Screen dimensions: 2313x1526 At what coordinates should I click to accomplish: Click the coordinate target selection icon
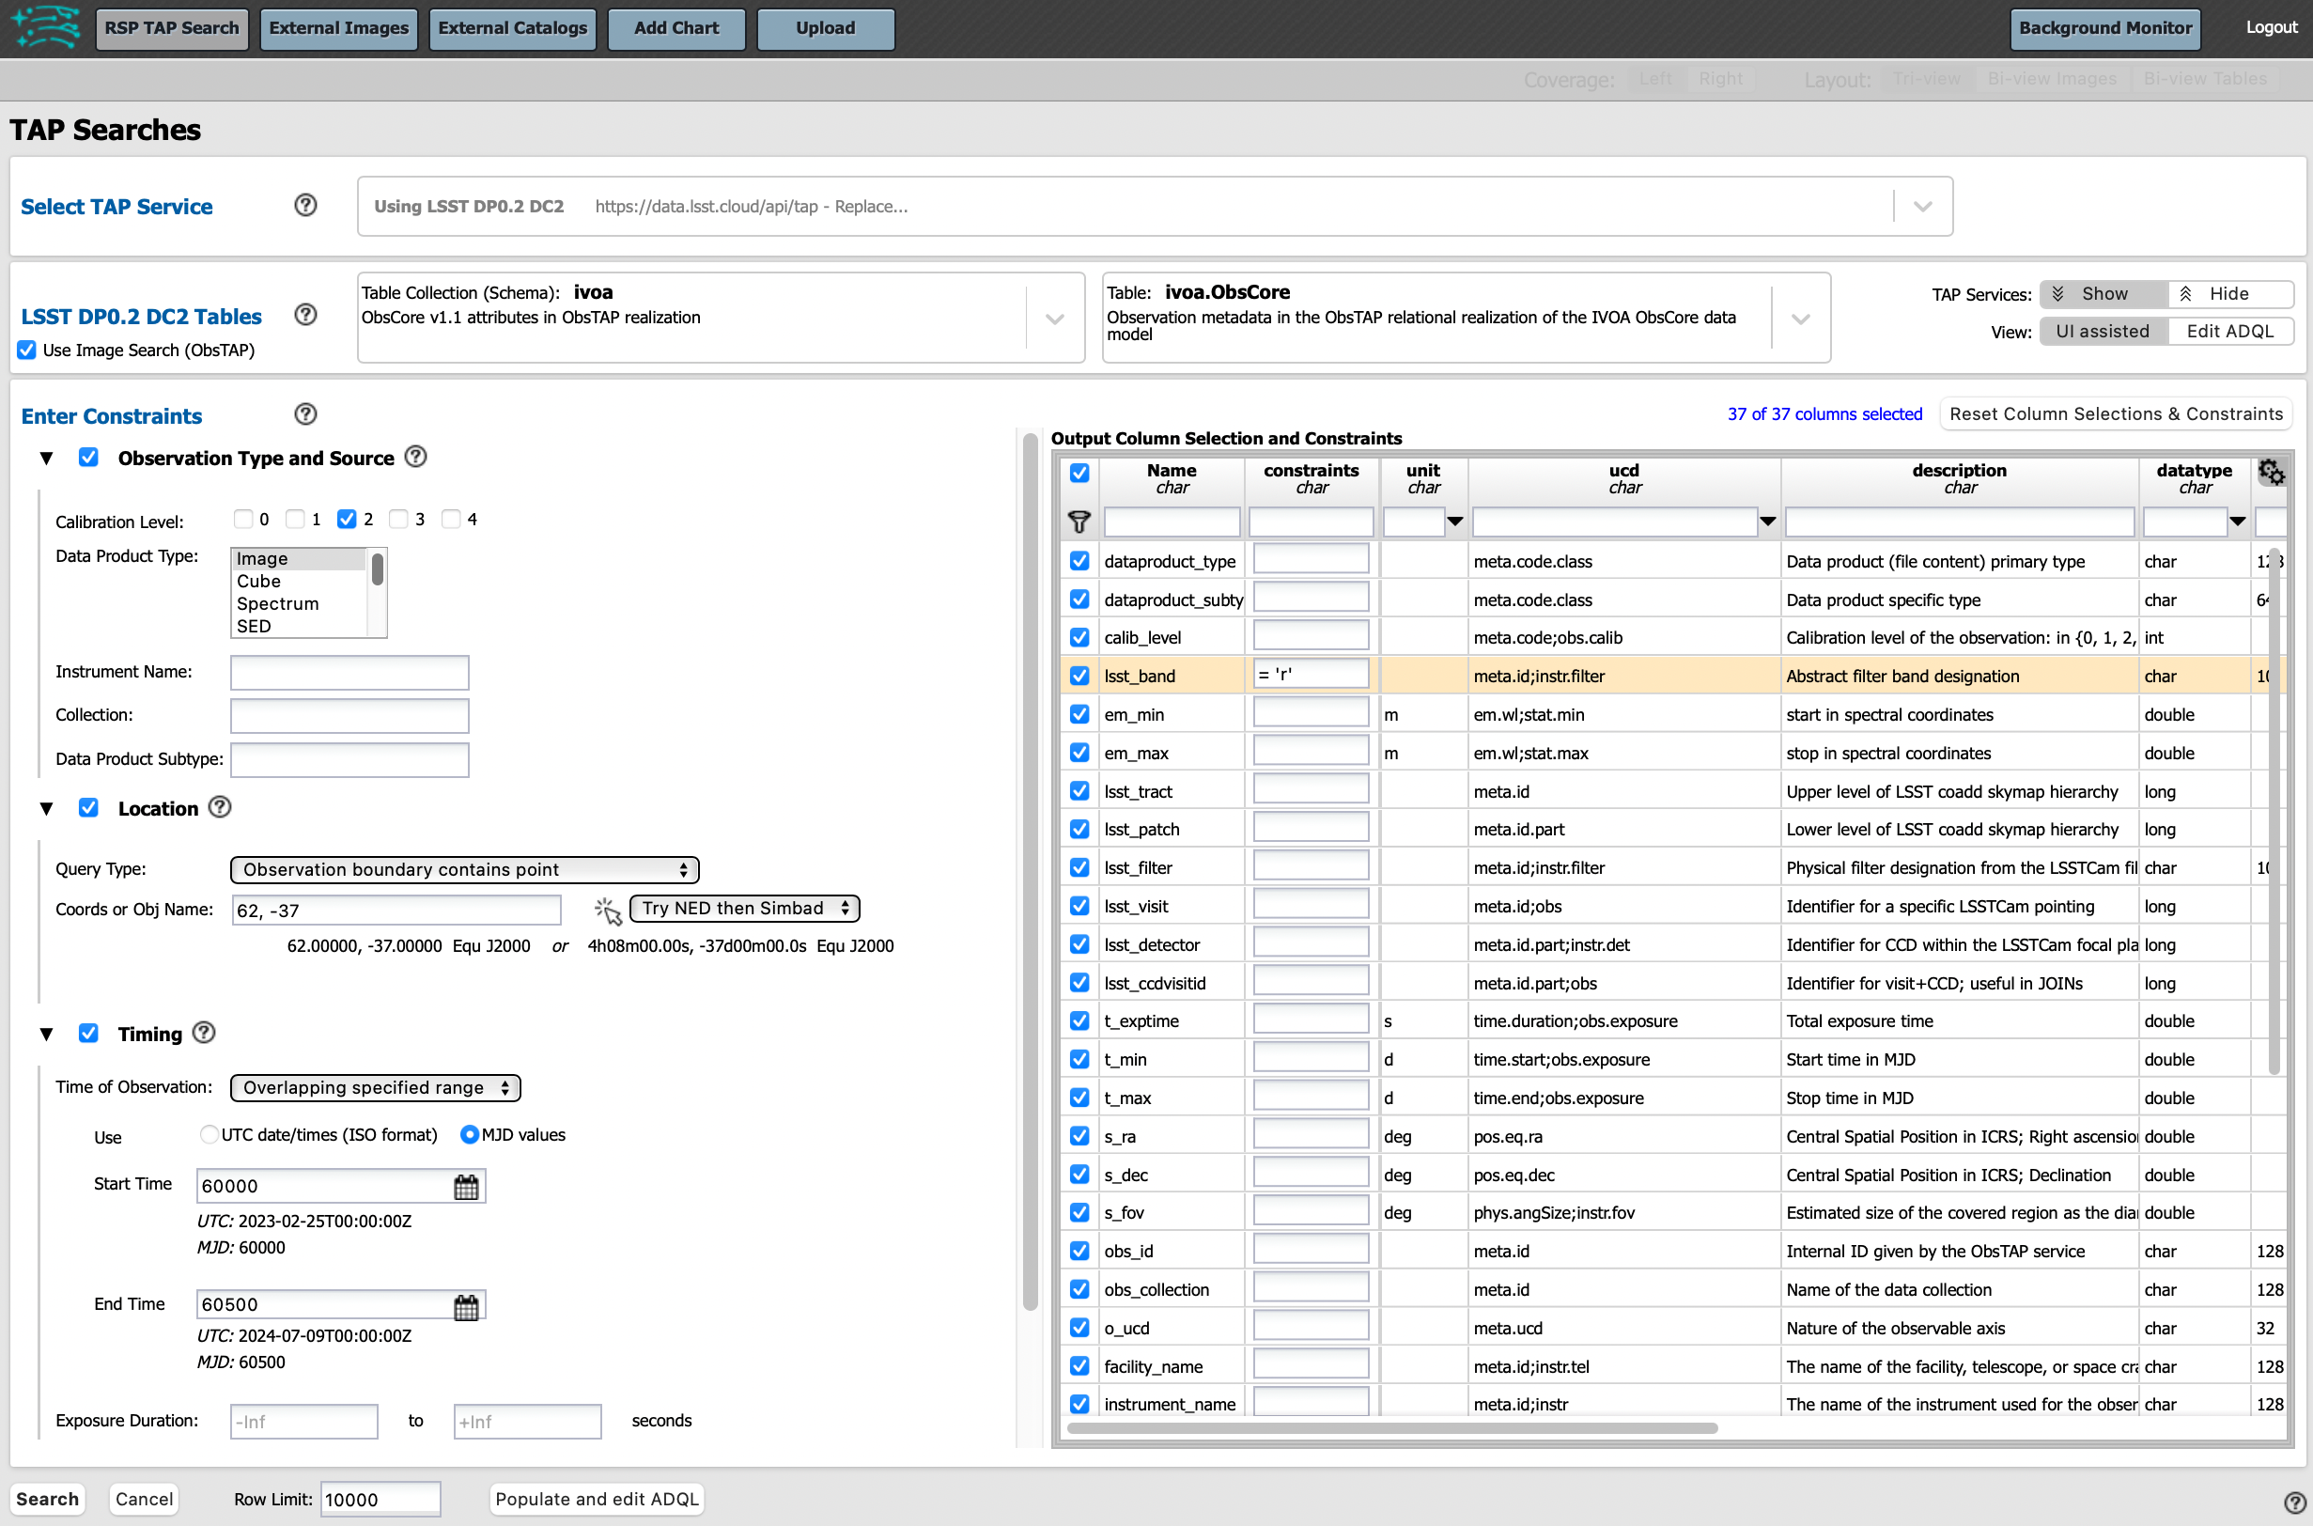coord(607,911)
